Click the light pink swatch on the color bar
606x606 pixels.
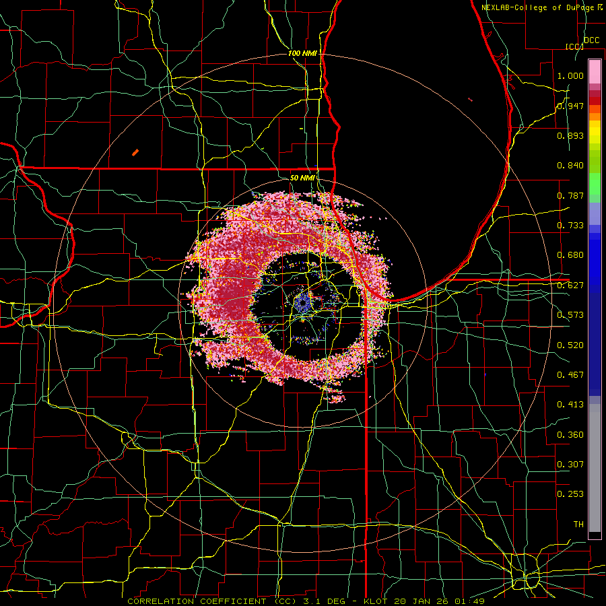click(595, 71)
